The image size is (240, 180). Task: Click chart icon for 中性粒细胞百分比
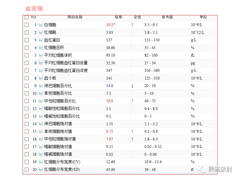tap(40, 101)
